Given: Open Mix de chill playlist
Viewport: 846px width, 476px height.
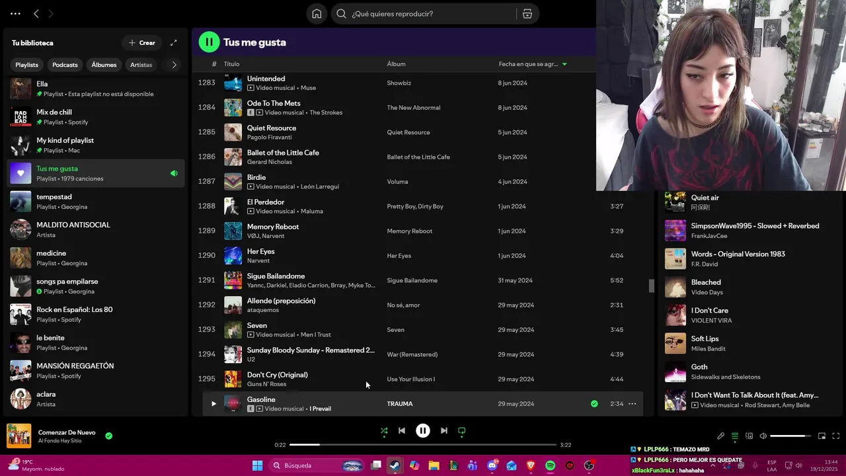Looking at the screenshot, I should pos(96,117).
